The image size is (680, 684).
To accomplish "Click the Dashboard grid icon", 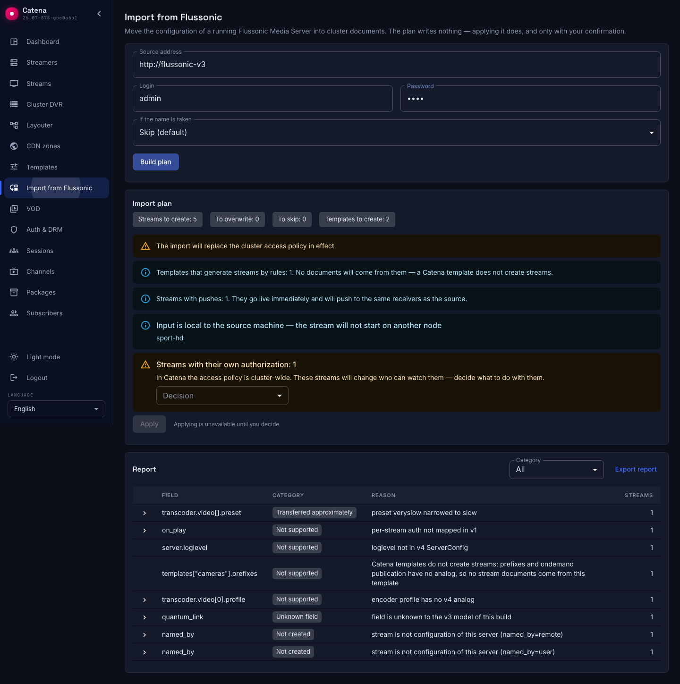I will click(x=14, y=42).
